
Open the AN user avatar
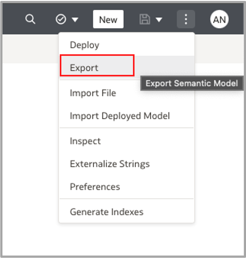219,19
